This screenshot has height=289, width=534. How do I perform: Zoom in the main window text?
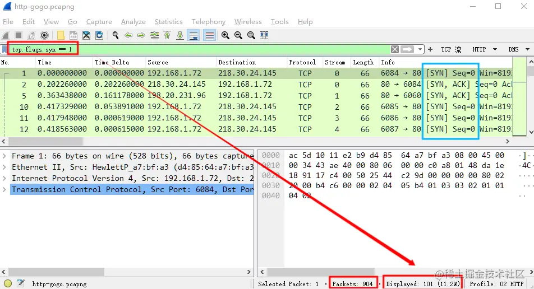225,35
